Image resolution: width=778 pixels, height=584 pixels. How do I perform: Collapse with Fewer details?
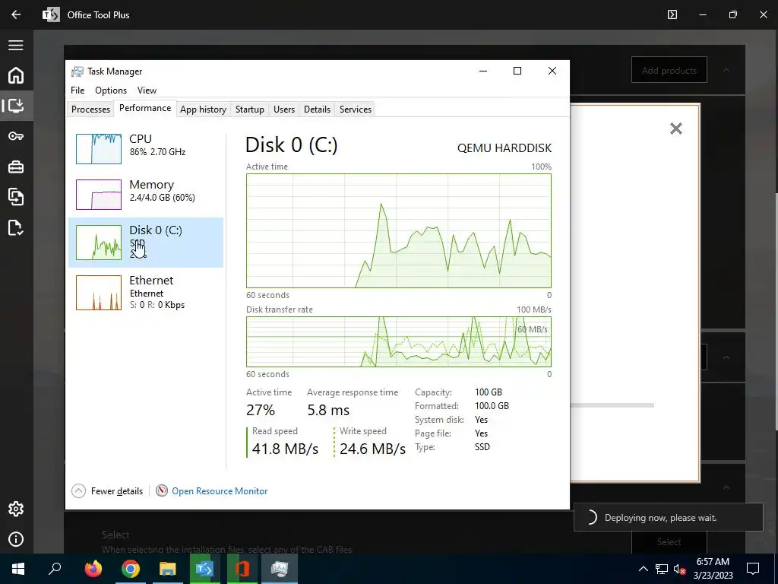[107, 491]
